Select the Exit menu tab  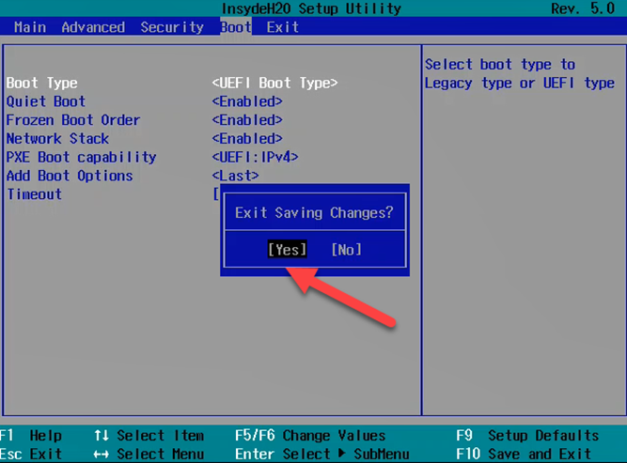[282, 27]
